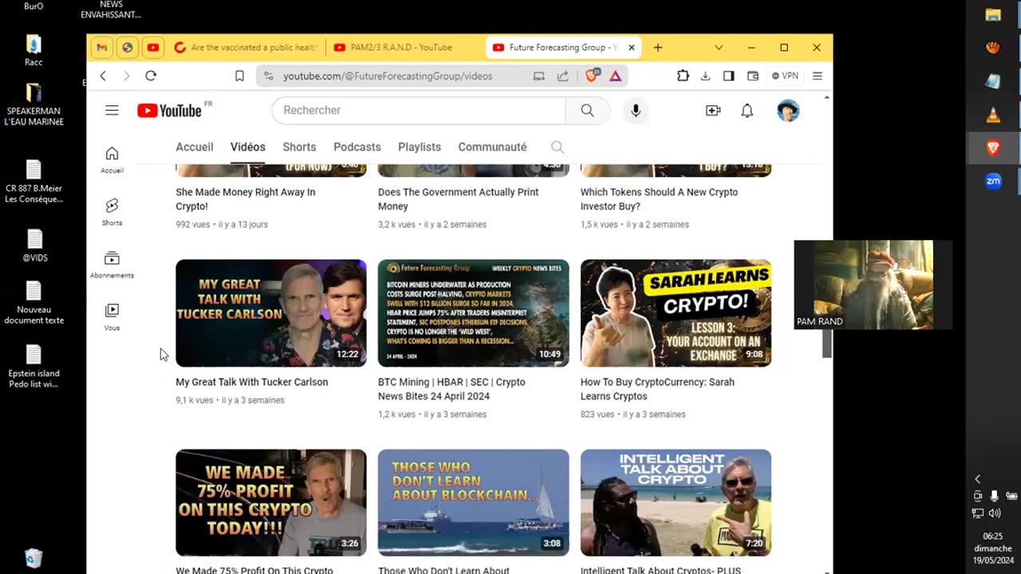Play the Weekly Crypto News Bites thumbnail
The image size is (1021, 574).
click(474, 313)
